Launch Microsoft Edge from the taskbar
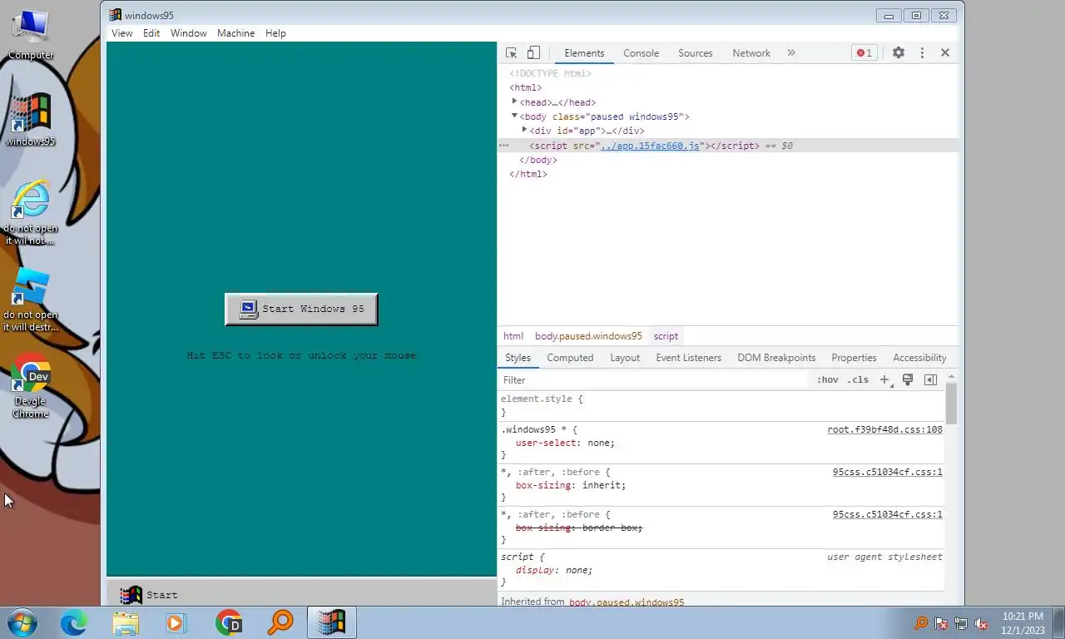Image resolution: width=1065 pixels, height=639 pixels. pos(74,622)
